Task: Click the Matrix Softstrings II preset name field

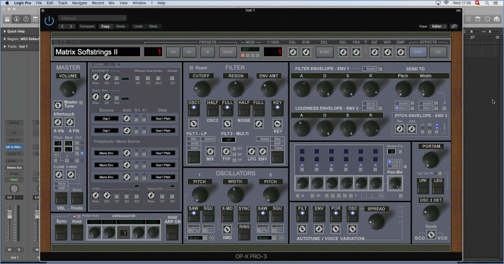Action: pyautogui.click(x=97, y=52)
